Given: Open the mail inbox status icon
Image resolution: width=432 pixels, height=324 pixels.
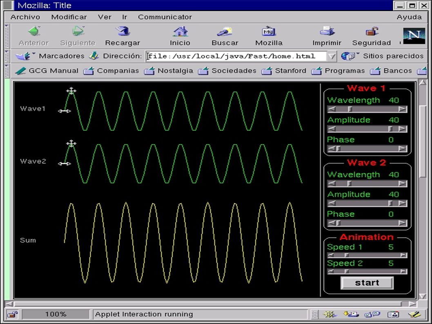Looking at the screenshot, I should [351, 314].
